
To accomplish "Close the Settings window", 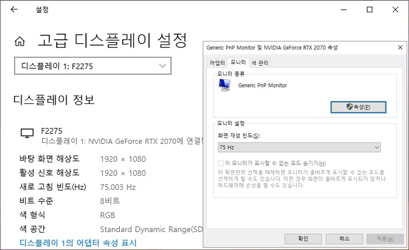I will pyautogui.click(x=396, y=10).
